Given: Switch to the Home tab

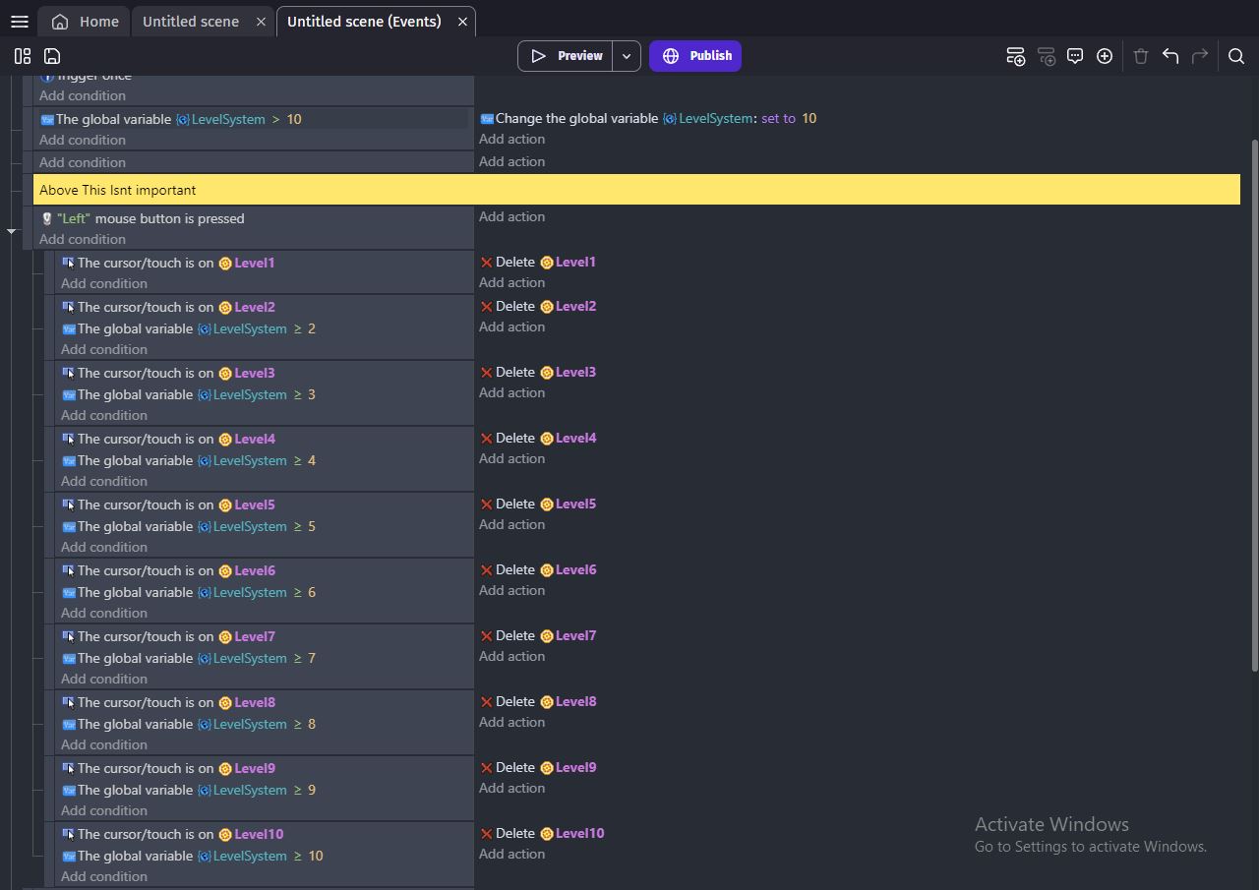Looking at the screenshot, I should pos(85,22).
